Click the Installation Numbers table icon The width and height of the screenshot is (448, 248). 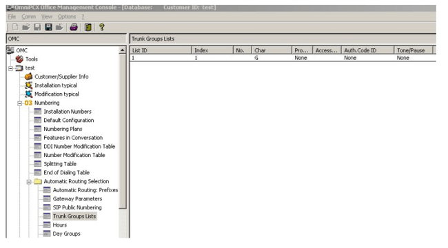click(38, 112)
